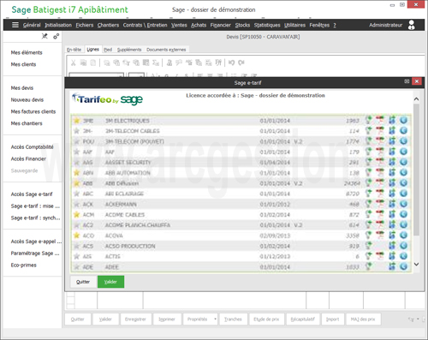428x340 pixels.
Task: Click the Undo arrow in Devis toolbar
Action: [x=231, y=63]
